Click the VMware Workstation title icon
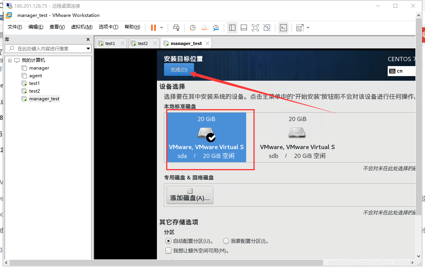This screenshot has width=425, height=269. [9, 15]
